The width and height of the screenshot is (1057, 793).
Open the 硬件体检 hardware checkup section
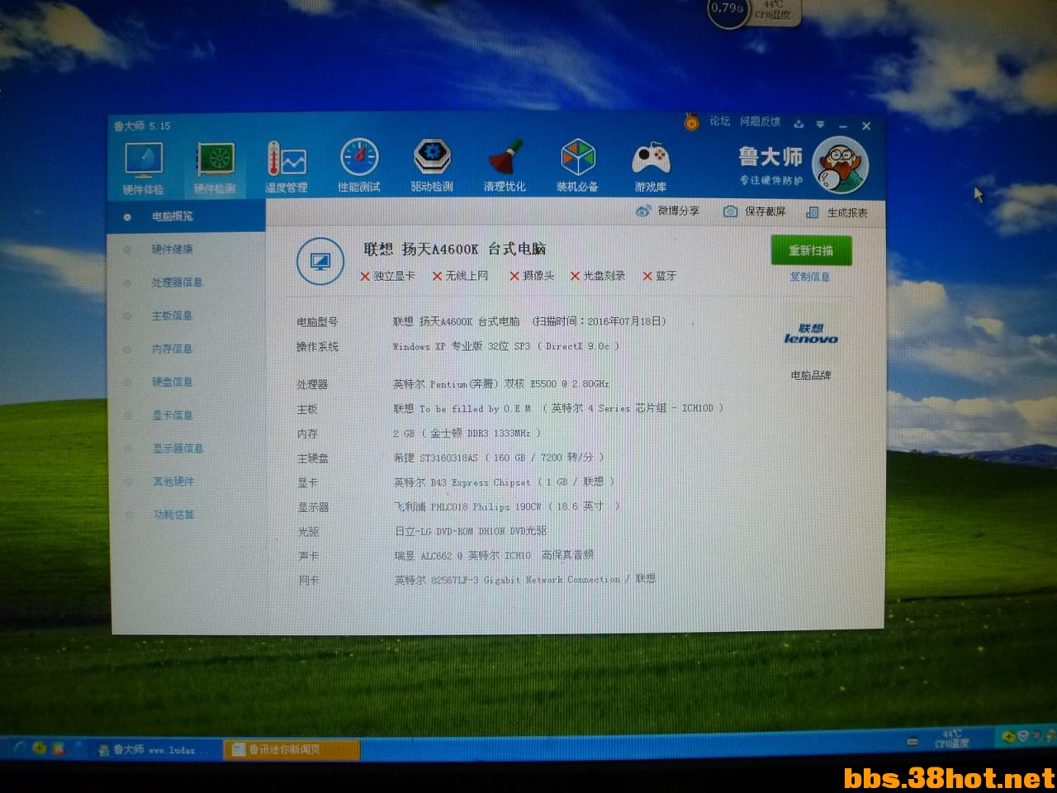pyautogui.click(x=144, y=169)
